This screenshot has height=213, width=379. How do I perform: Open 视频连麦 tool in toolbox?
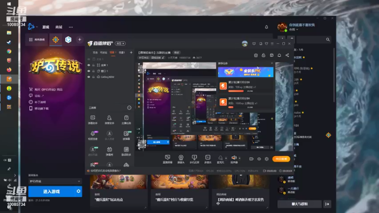[92, 135]
